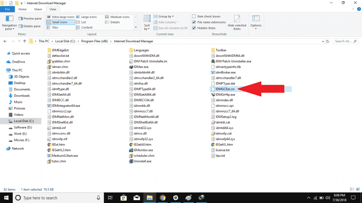Expand the Group by dropdown
This screenshot has width=362, height=203.
166,16
